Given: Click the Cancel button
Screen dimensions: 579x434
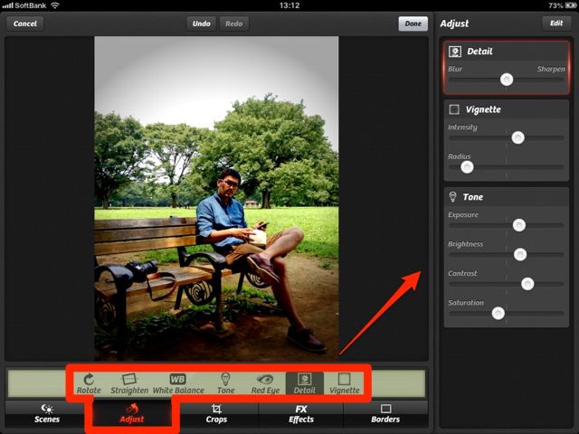Looking at the screenshot, I should [25, 24].
